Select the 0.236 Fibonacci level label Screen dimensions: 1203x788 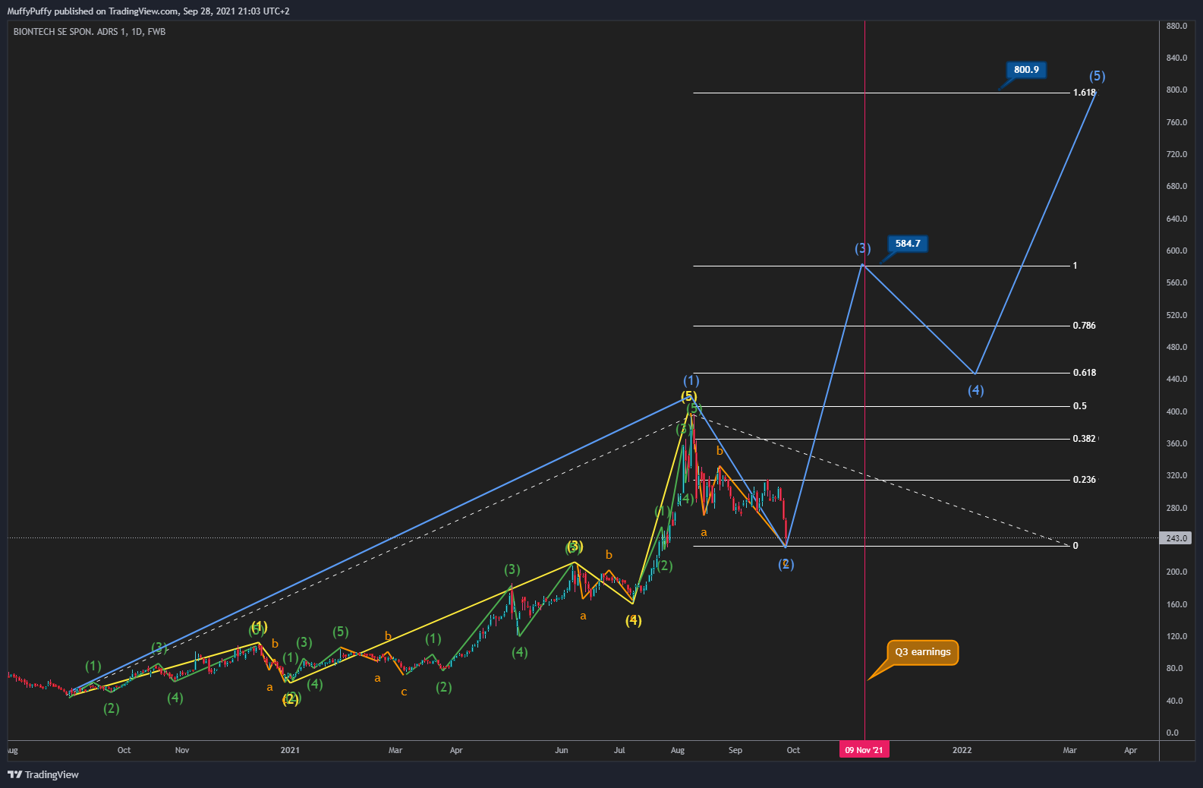(1084, 480)
